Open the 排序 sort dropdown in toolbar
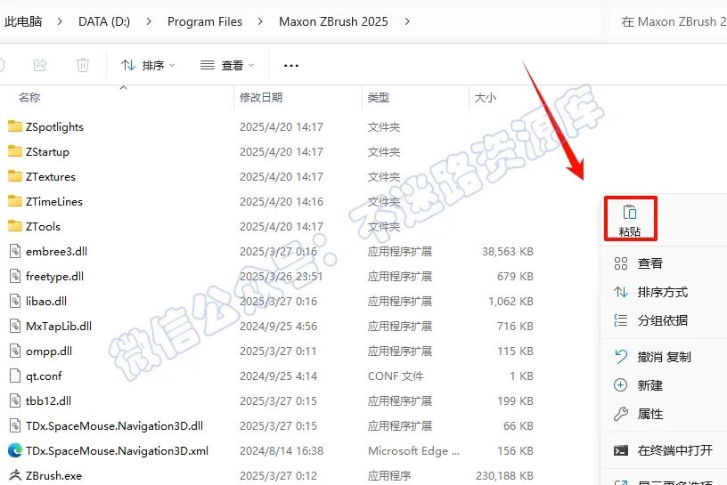727x485 pixels. click(x=147, y=65)
